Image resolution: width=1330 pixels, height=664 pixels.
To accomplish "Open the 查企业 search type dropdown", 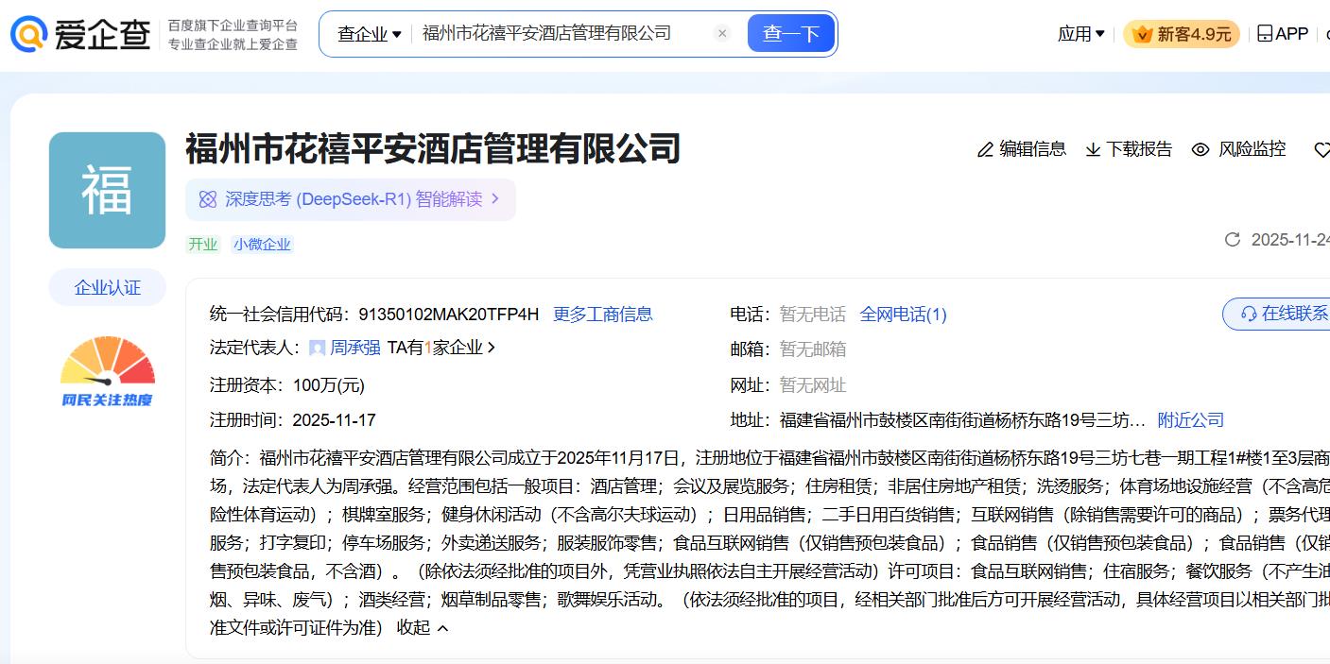I will coord(370,34).
